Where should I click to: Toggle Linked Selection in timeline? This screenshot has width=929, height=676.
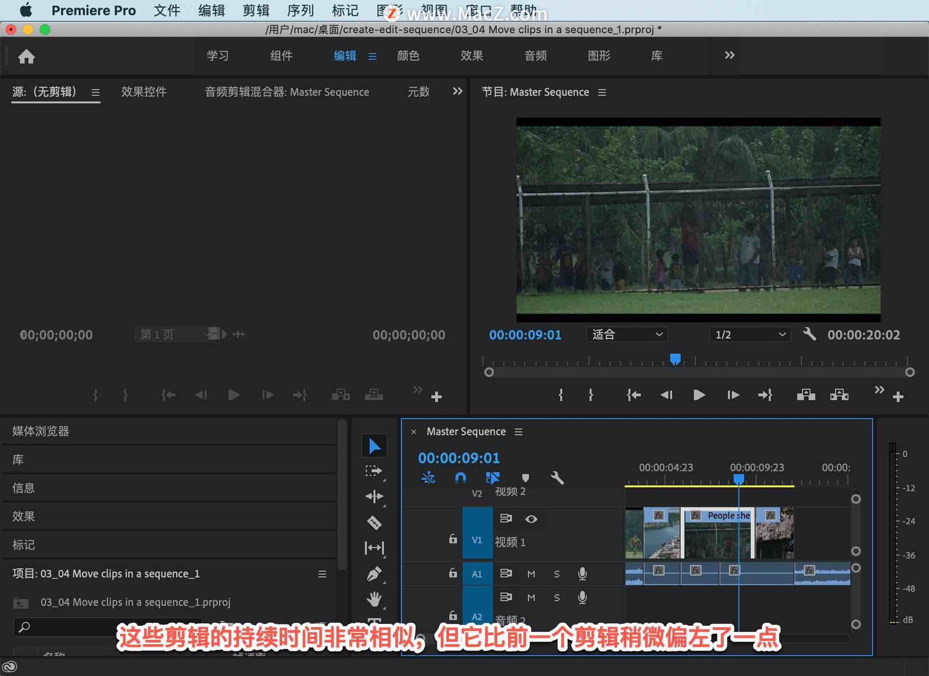(493, 478)
